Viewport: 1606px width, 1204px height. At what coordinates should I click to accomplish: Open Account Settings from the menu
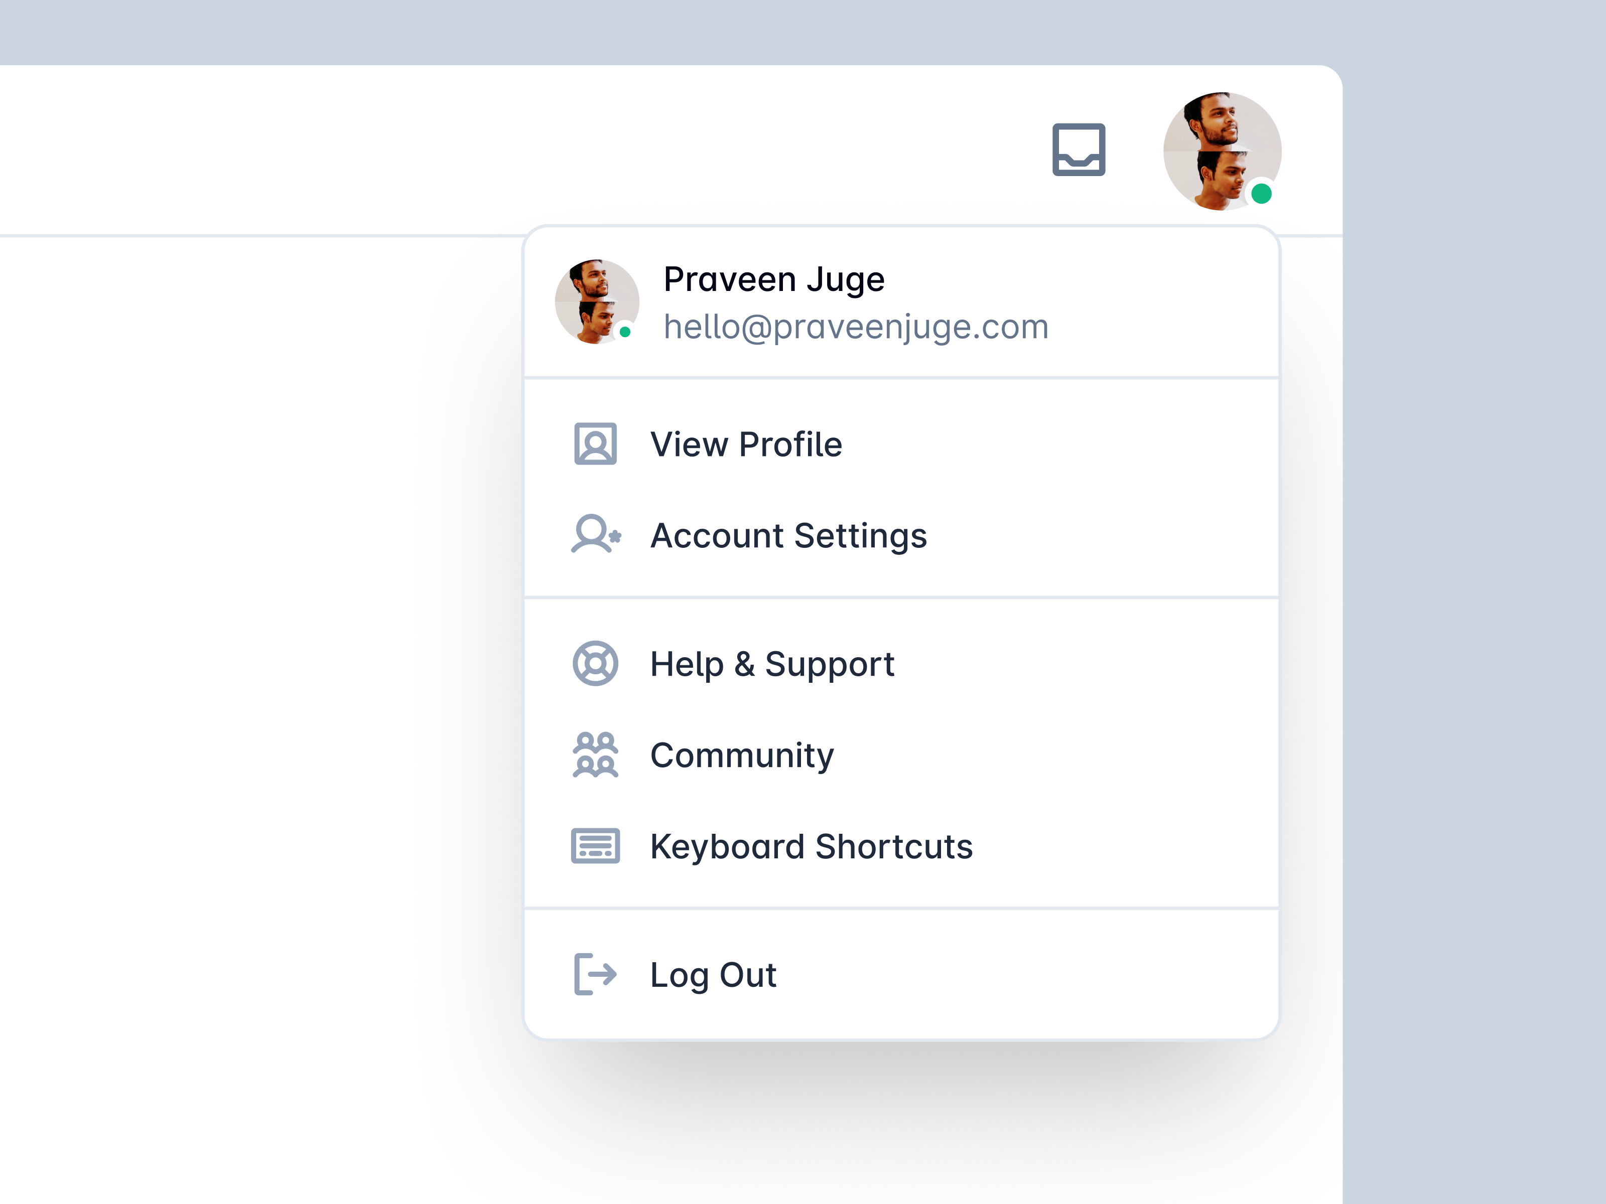pyautogui.click(x=901, y=536)
